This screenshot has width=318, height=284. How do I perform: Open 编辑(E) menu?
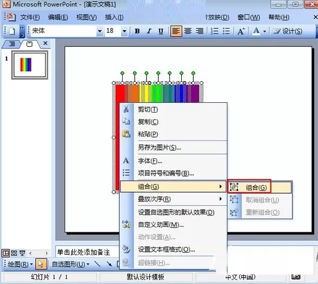click(x=58, y=17)
